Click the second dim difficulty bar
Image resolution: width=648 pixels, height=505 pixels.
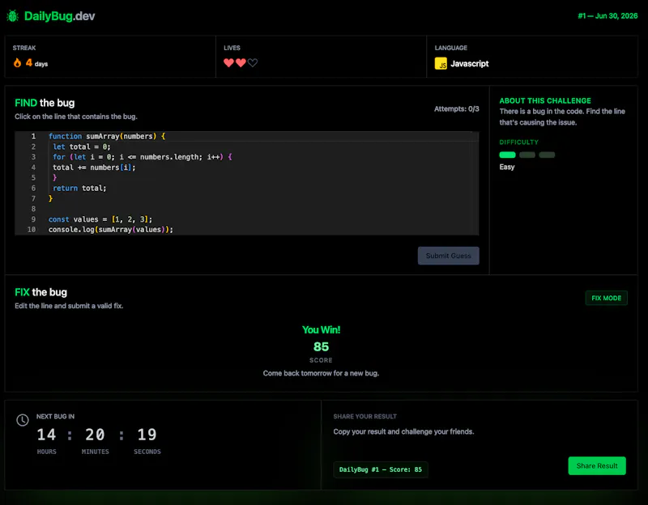click(527, 155)
